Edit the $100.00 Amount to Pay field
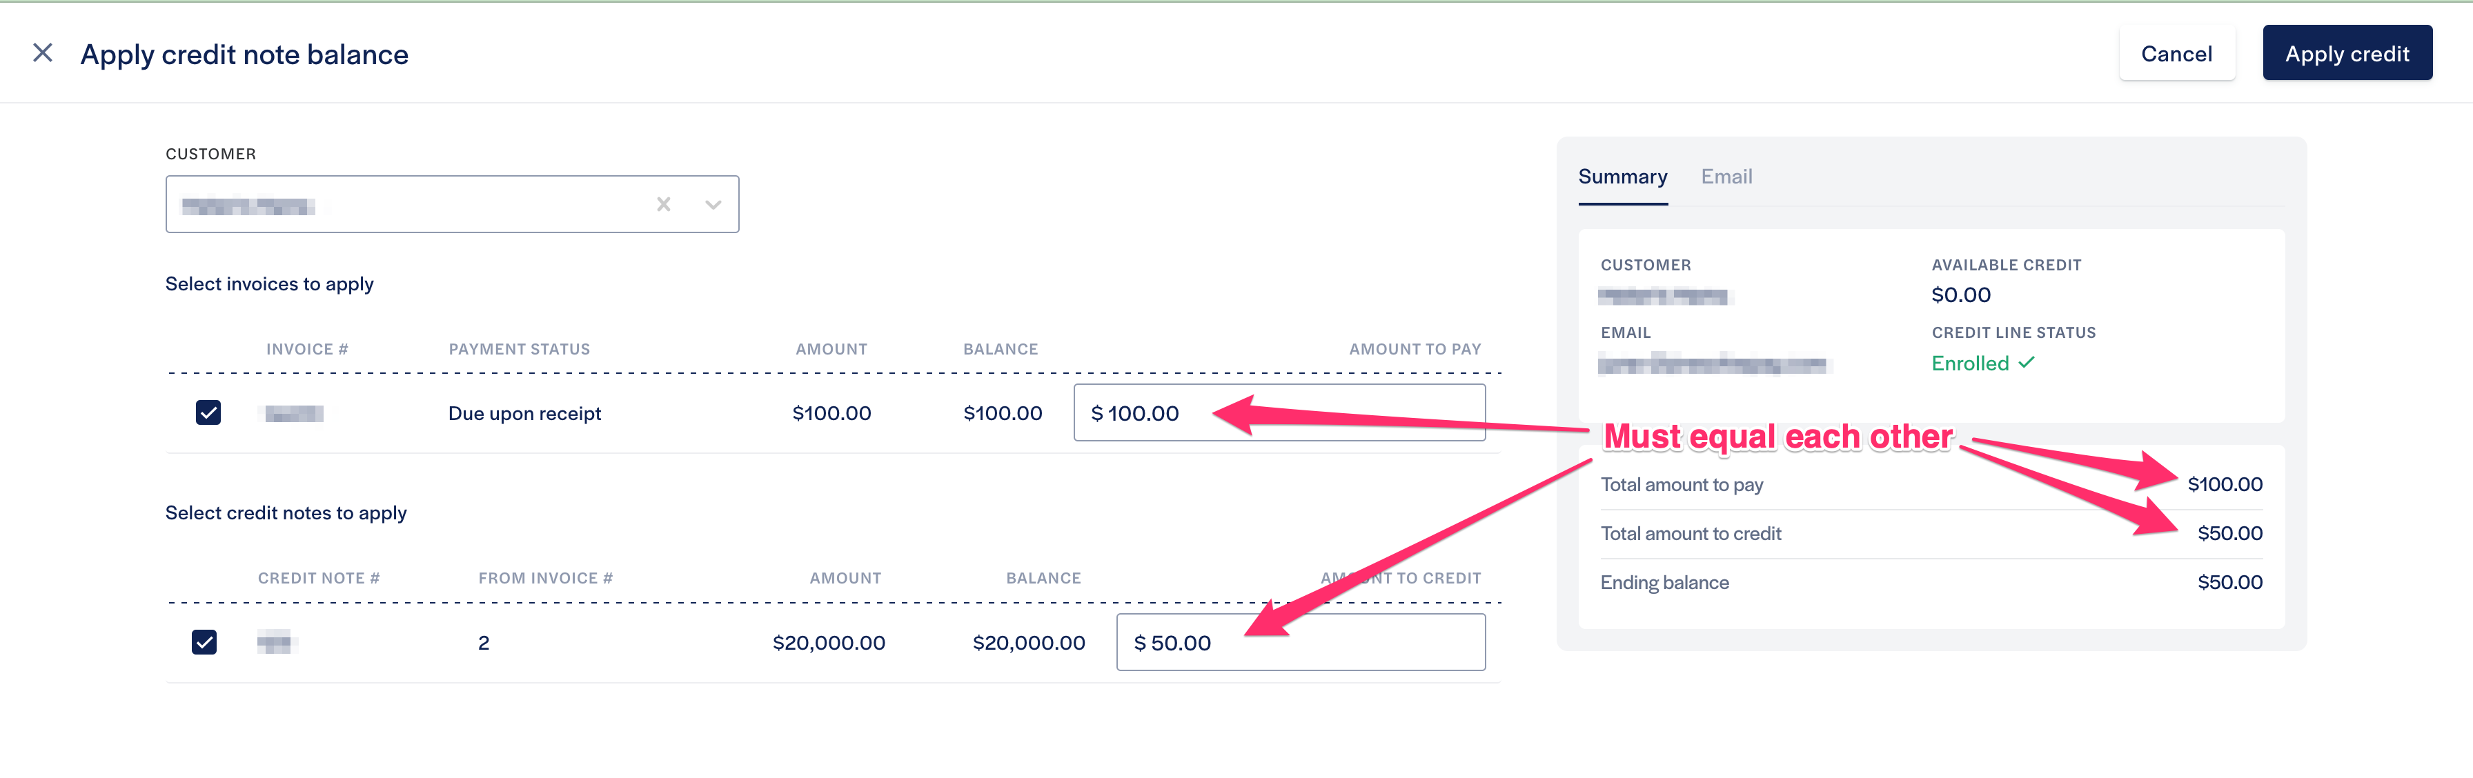This screenshot has width=2473, height=778. pyautogui.click(x=1279, y=412)
